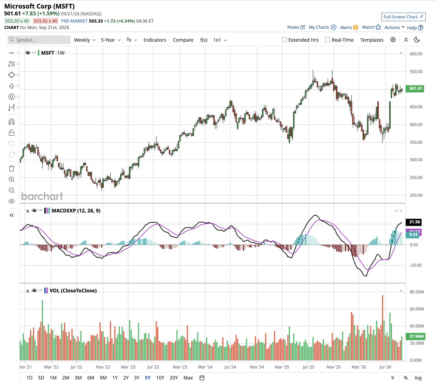Switch to dark mode moon icon
This screenshot has height=388, width=436.
417,40
